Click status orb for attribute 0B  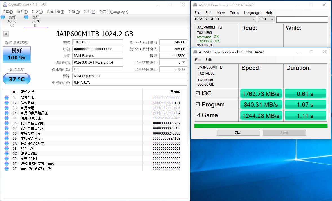click(6, 149)
